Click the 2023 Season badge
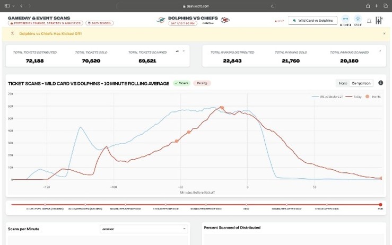 point(99,23)
